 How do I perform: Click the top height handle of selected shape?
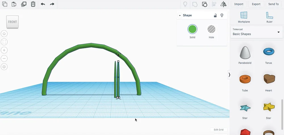pos(118,62)
